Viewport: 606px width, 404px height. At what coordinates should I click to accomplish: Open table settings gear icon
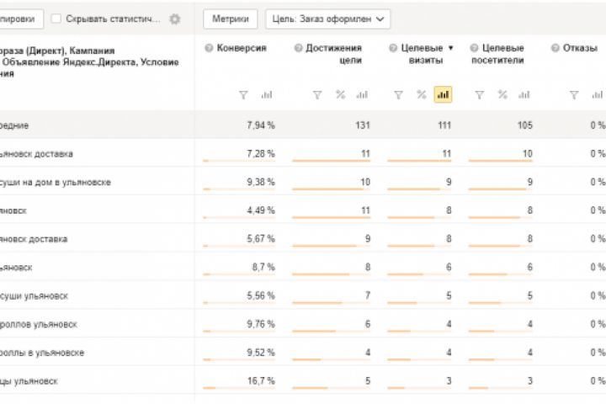175,19
